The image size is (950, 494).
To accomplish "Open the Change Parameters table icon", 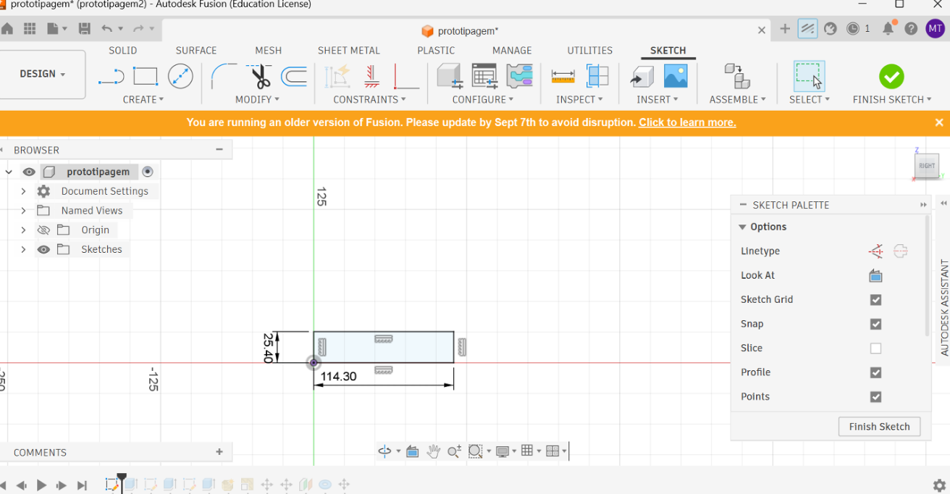I will pyautogui.click(x=484, y=76).
